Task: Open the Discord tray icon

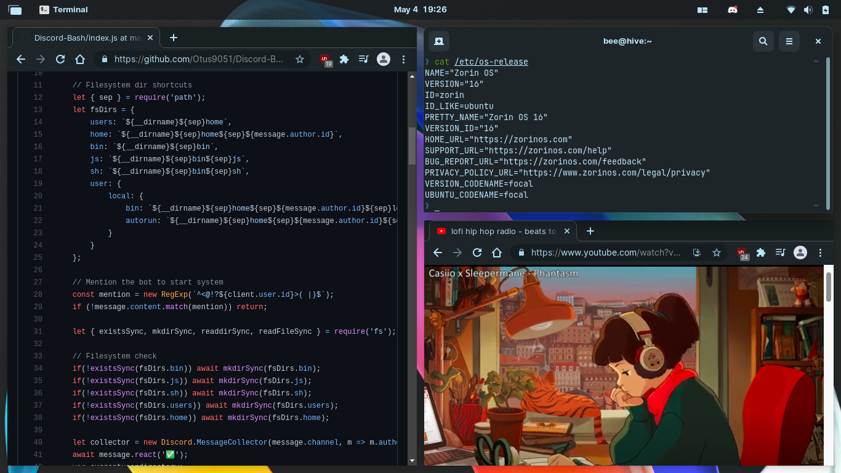Action: point(733,10)
